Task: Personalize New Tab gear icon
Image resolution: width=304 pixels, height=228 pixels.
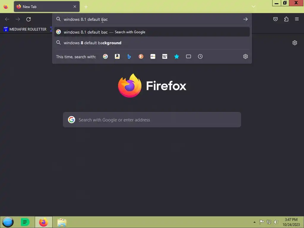Action: [295, 43]
